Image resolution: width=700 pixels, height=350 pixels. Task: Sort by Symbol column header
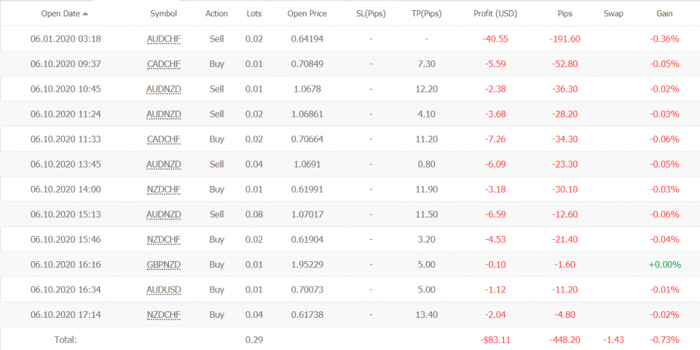point(163,14)
